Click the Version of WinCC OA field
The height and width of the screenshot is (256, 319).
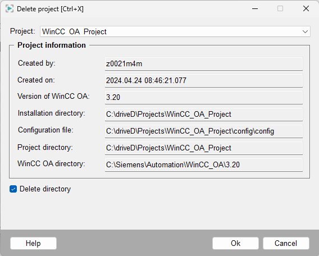[204, 97]
